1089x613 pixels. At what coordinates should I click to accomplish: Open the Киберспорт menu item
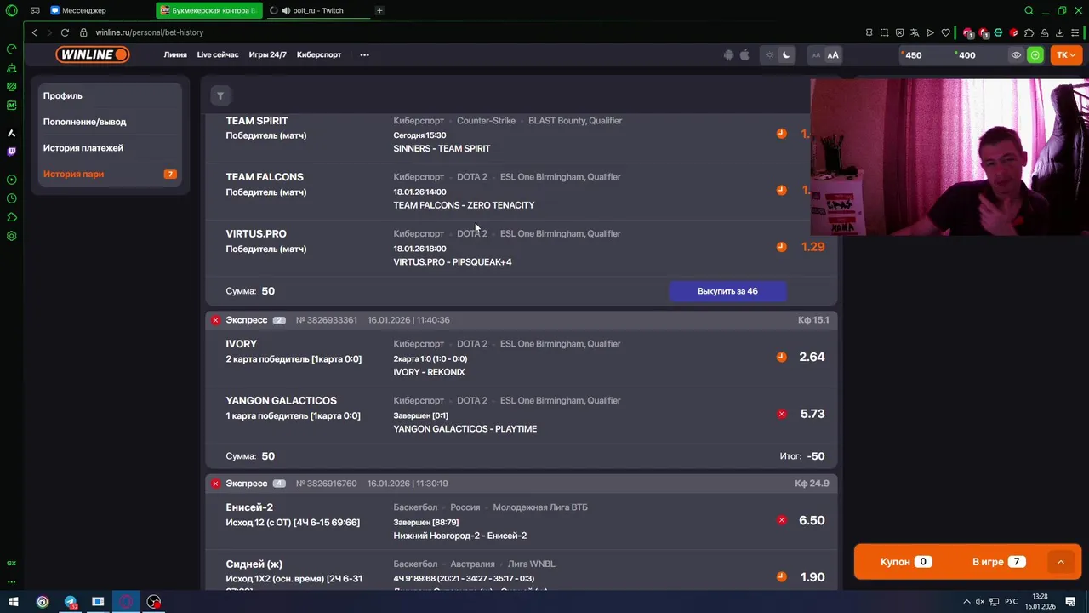[x=319, y=55]
